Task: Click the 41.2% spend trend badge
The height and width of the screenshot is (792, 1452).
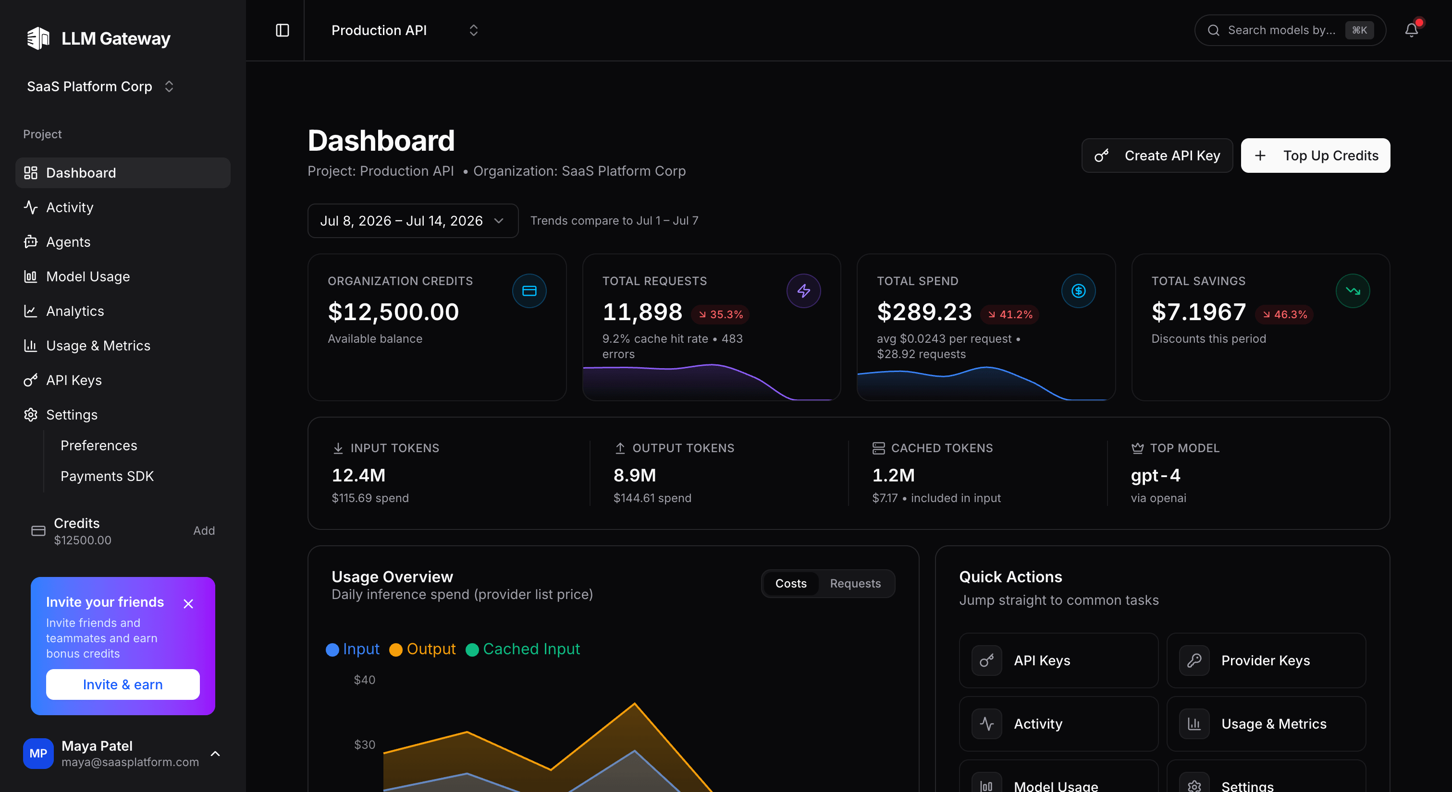Action: pyautogui.click(x=1010, y=314)
